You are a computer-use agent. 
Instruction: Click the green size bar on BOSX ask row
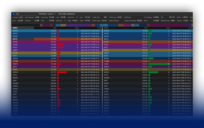pyautogui.click(x=151, y=58)
